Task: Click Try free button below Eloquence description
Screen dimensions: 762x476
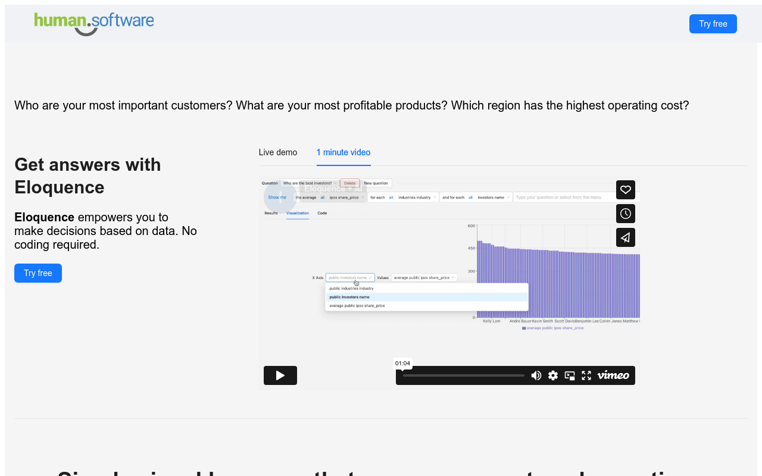Action: 38,273
